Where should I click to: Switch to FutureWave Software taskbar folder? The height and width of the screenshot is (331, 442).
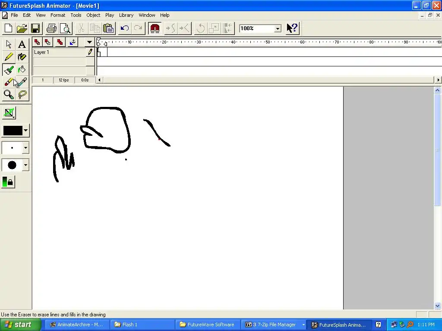208,325
